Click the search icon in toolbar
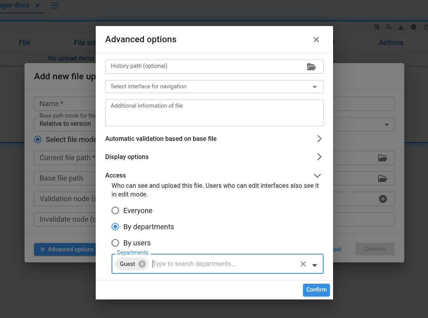 tap(389, 27)
